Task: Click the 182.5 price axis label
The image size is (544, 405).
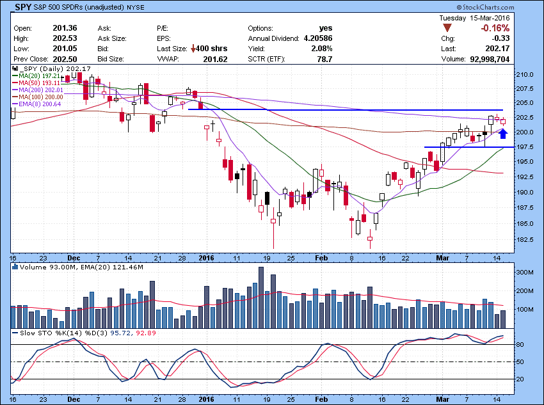Action: pos(525,239)
